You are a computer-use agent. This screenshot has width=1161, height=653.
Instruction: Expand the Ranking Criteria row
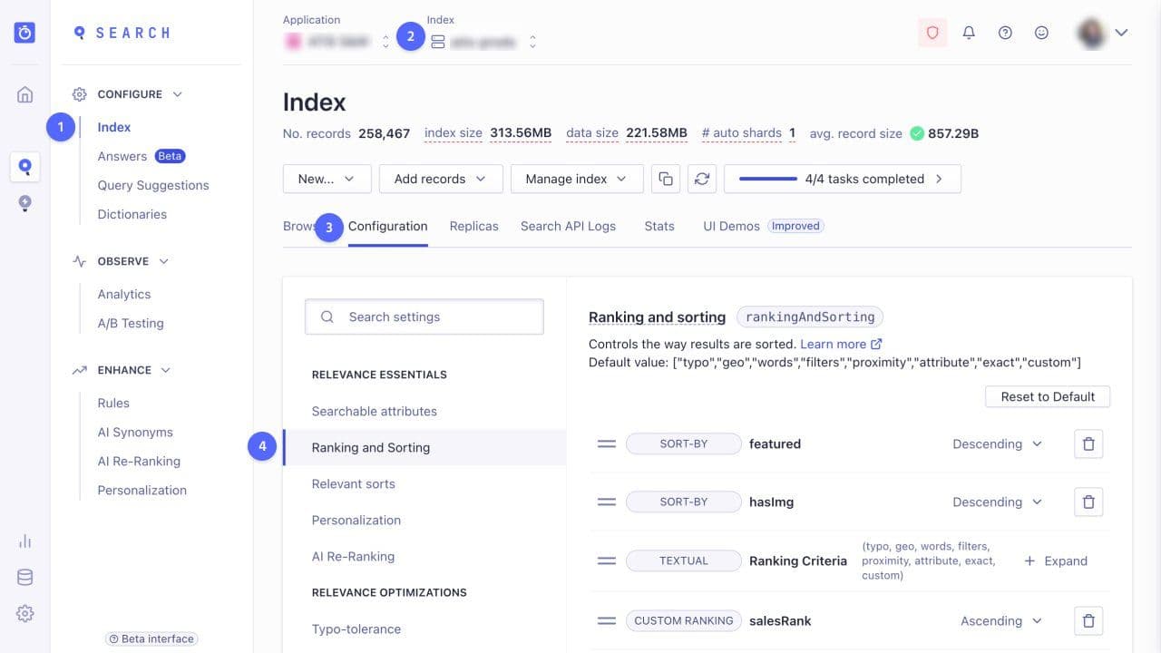click(x=1056, y=561)
